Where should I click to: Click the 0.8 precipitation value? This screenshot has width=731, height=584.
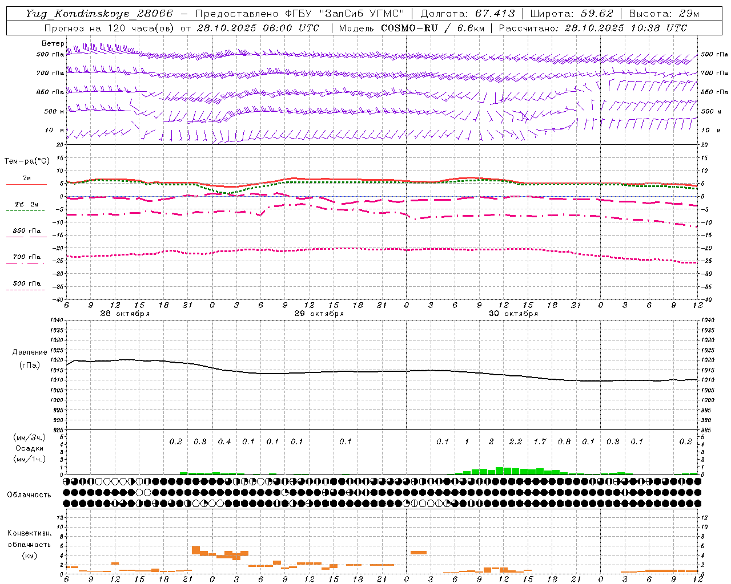click(x=564, y=442)
